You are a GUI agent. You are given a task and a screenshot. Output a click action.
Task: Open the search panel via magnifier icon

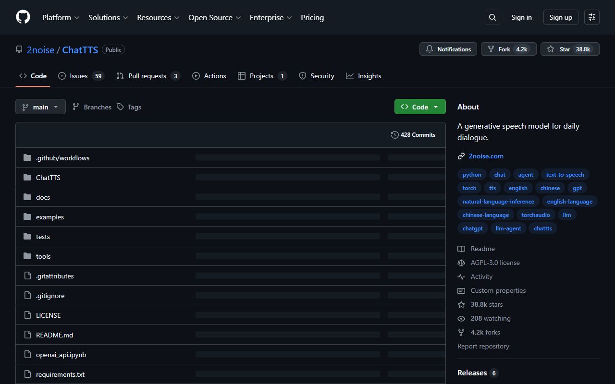click(492, 17)
